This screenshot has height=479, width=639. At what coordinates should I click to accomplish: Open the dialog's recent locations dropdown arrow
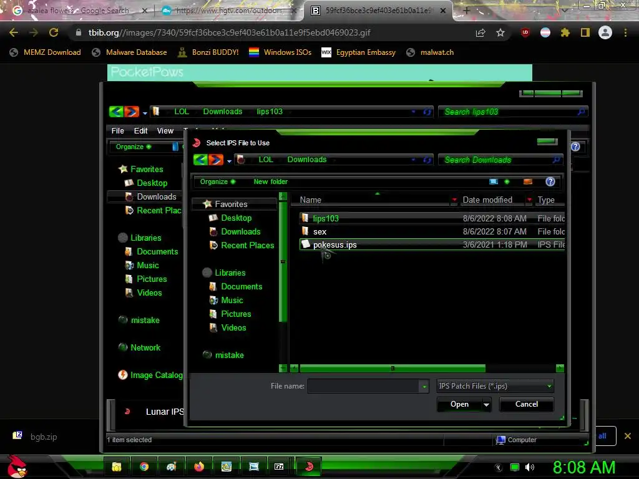pyautogui.click(x=230, y=162)
